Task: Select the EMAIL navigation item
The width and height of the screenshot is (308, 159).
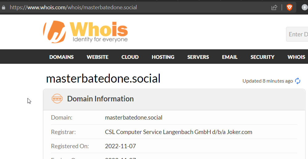Action: tap(230, 57)
